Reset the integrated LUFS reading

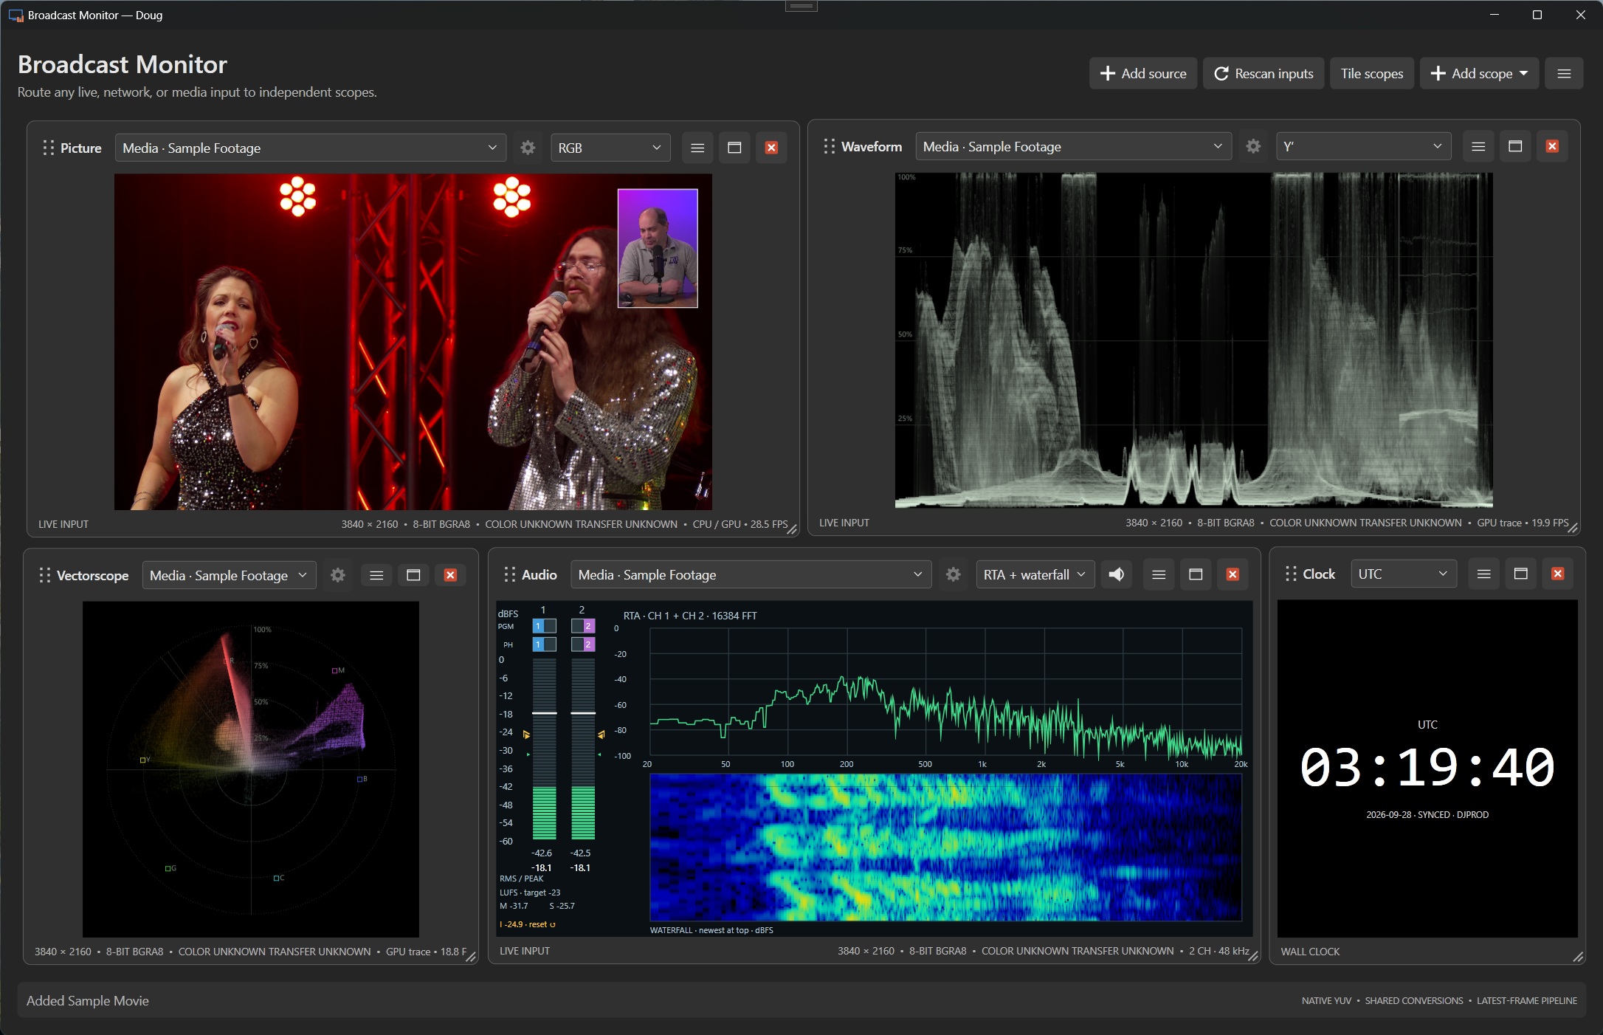(542, 924)
